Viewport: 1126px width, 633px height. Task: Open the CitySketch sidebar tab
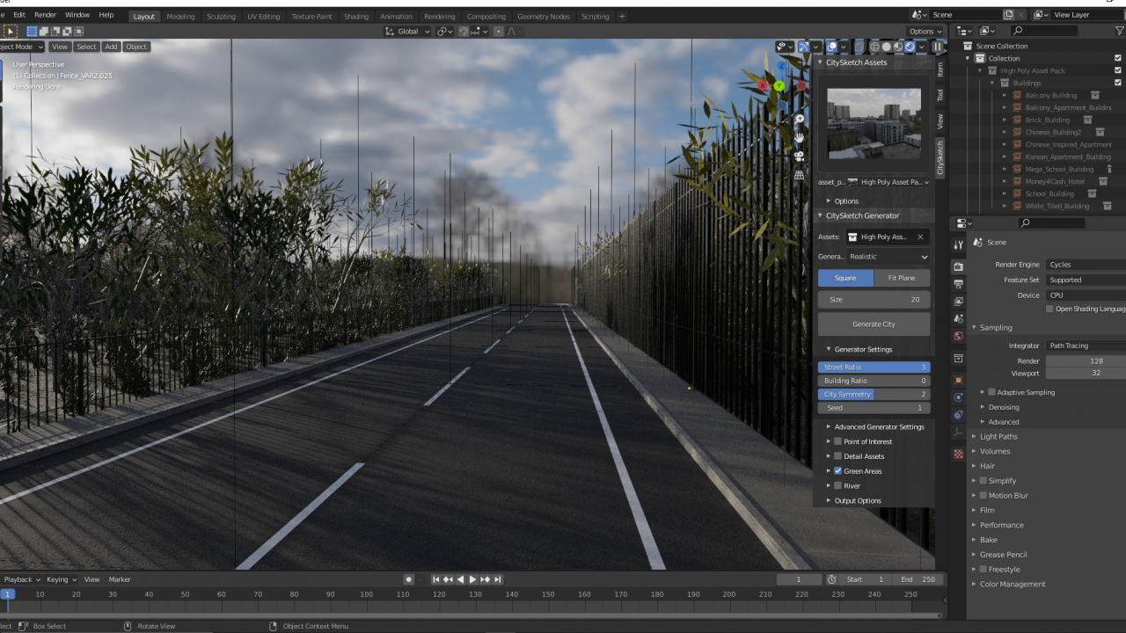point(940,158)
